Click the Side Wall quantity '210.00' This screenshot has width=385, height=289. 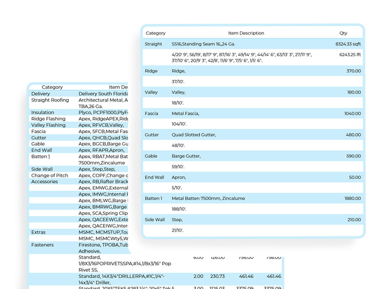coord(354,220)
